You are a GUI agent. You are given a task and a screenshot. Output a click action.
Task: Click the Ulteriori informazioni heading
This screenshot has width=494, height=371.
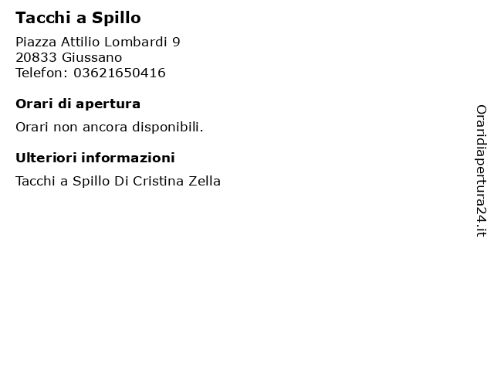click(95, 158)
